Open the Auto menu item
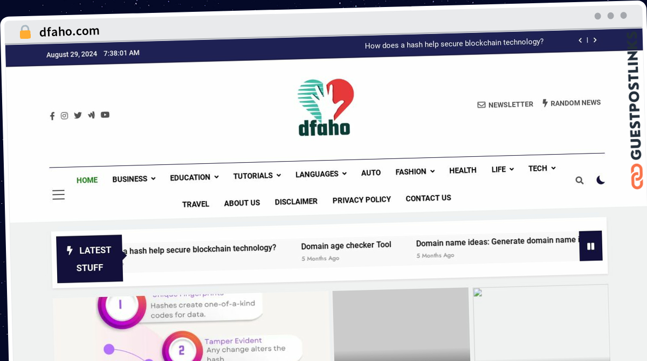The width and height of the screenshot is (647, 361). pos(371,172)
